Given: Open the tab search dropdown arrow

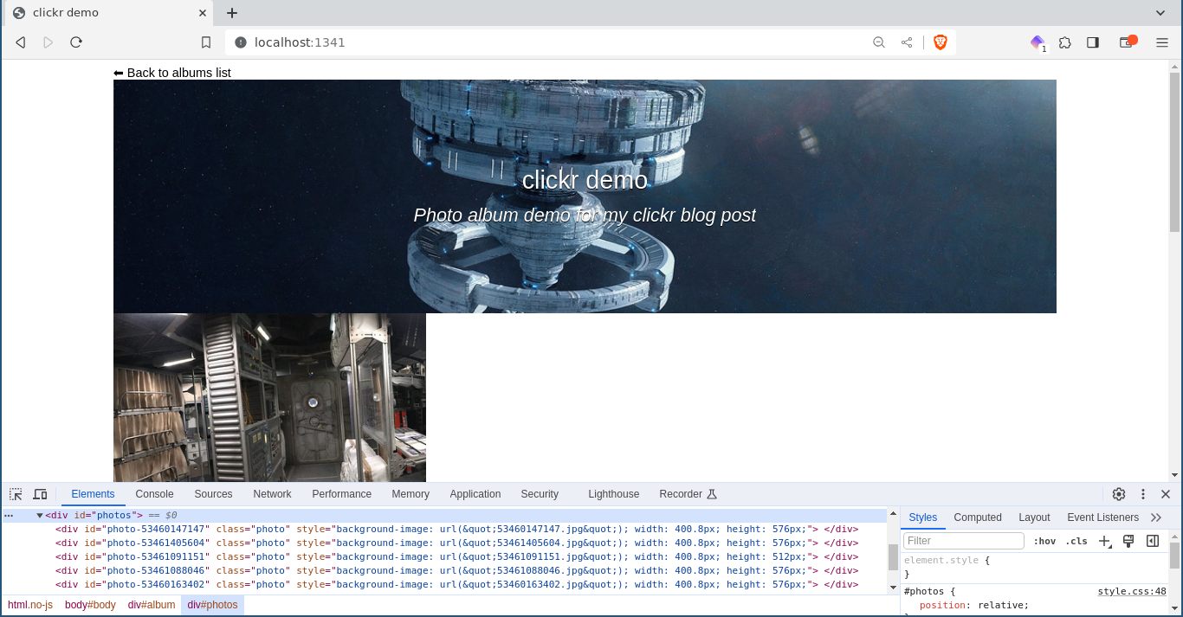Looking at the screenshot, I should point(1160,13).
